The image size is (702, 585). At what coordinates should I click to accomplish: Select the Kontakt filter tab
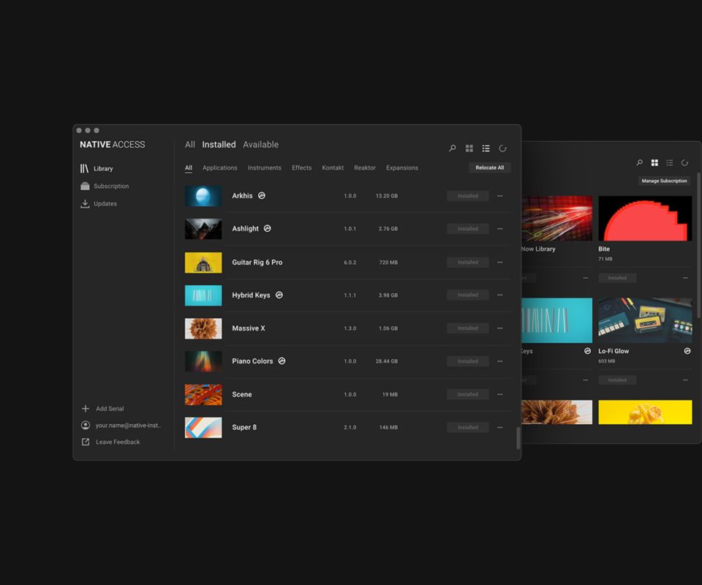(x=333, y=168)
